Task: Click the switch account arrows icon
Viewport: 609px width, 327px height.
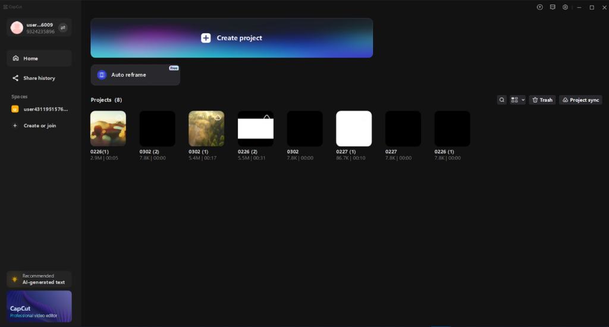Action: [x=63, y=28]
